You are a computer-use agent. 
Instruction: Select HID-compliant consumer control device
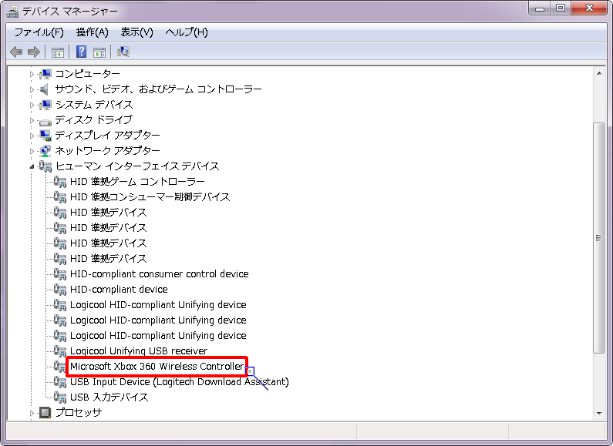coord(159,273)
